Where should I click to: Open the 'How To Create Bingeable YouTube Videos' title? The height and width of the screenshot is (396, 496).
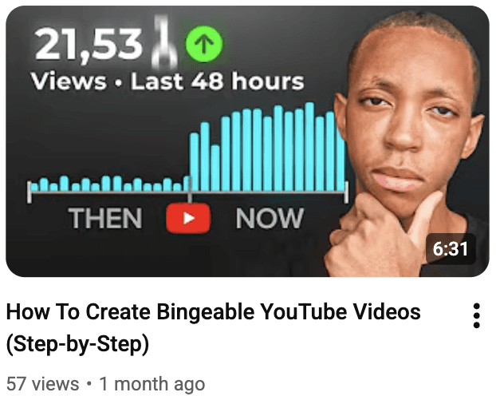click(x=213, y=311)
